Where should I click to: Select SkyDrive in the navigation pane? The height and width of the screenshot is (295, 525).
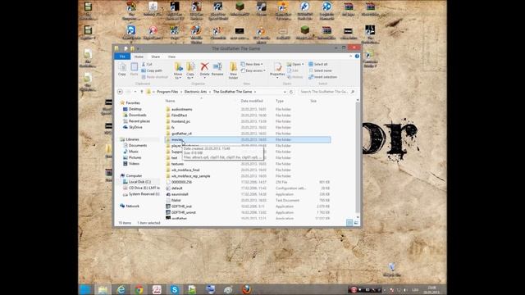(x=135, y=127)
